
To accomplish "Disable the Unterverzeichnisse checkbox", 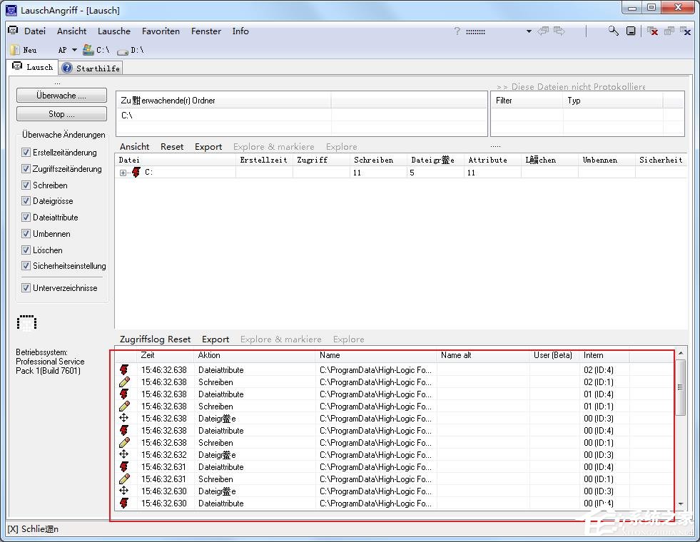I will pos(26,288).
